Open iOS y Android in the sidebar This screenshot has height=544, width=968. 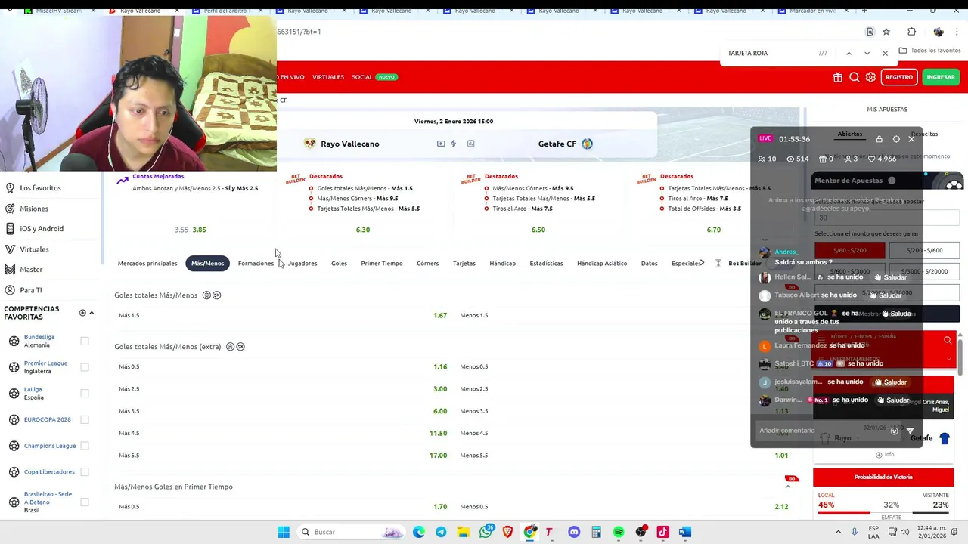(x=41, y=228)
